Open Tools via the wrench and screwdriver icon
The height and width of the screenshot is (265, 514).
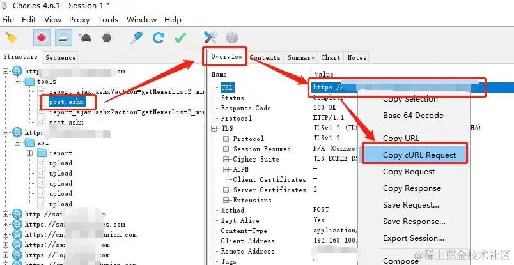[x=210, y=38]
